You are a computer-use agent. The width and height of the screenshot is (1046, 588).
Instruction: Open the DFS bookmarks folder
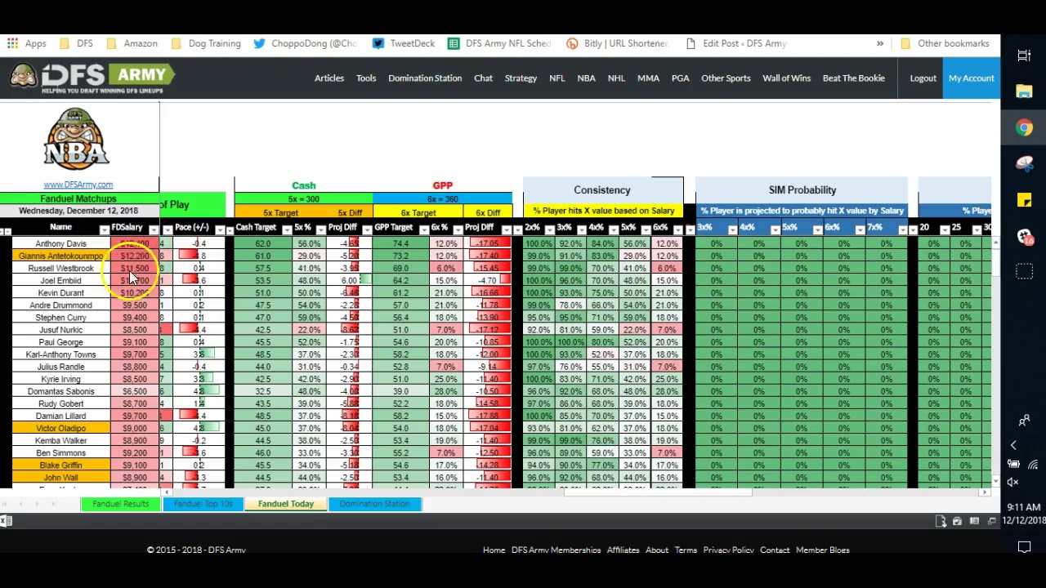(x=76, y=43)
